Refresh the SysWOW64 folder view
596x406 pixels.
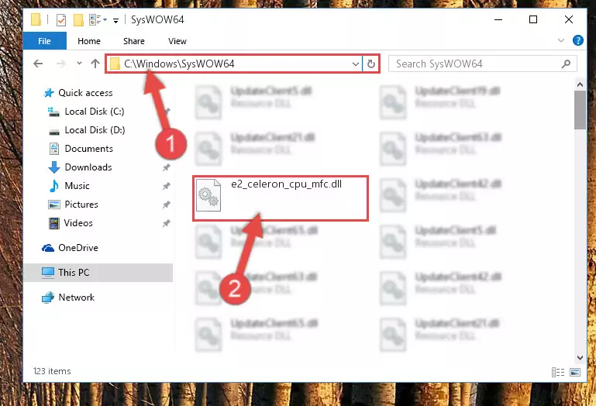371,64
